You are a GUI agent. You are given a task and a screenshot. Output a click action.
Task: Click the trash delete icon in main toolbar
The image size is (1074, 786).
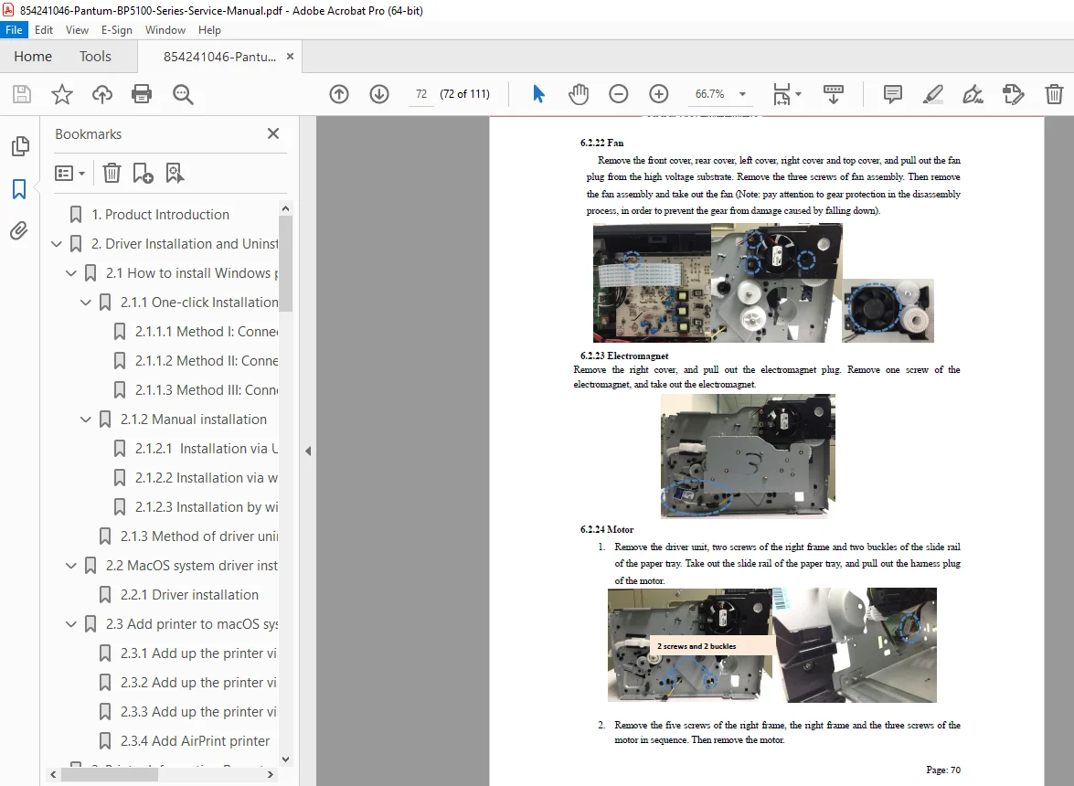click(x=1054, y=94)
